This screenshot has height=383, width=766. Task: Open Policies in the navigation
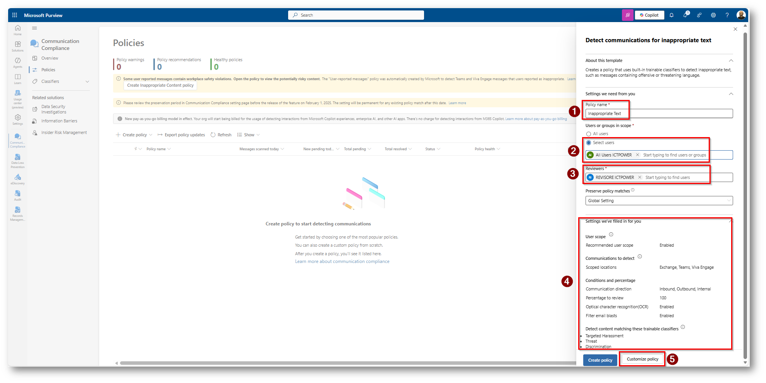coord(48,70)
